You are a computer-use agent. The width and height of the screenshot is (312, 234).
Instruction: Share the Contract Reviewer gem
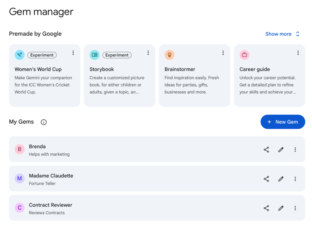(x=266, y=208)
